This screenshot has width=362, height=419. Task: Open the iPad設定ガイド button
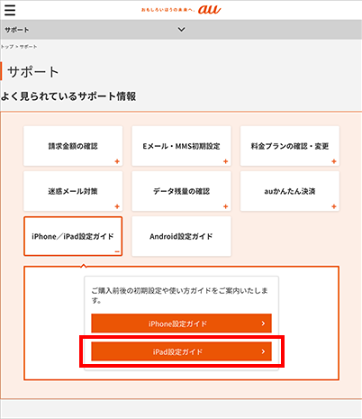click(x=181, y=351)
